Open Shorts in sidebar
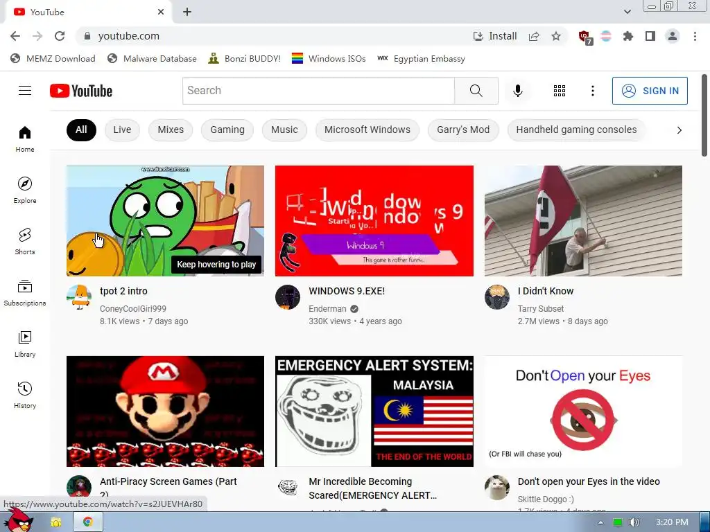The image size is (710, 532). (x=25, y=241)
